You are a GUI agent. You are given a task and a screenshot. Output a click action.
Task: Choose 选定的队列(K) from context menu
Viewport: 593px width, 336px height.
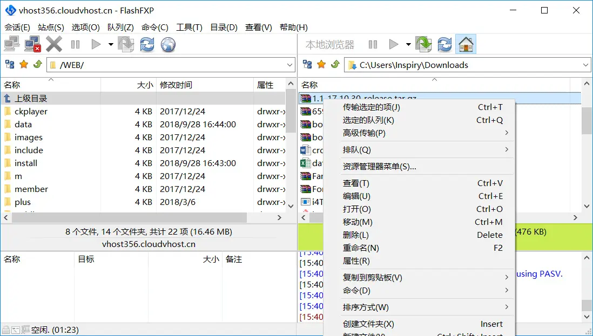420,120
